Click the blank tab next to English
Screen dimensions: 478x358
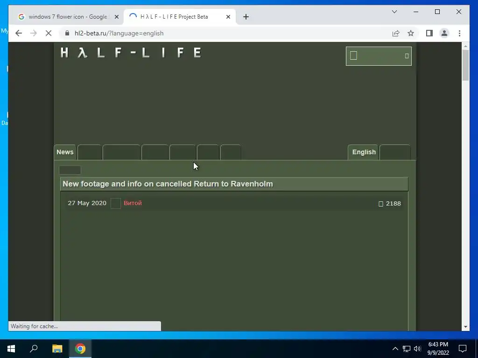[x=395, y=152]
